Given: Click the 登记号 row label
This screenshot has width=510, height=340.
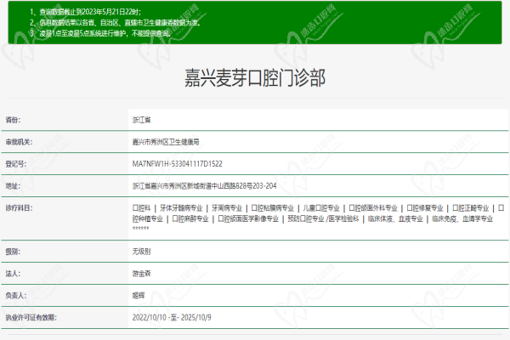Looking at the screenshot, I should tap(15, 162).
